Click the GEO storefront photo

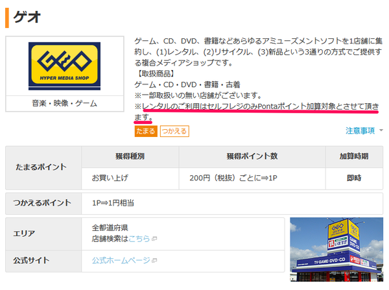pos(336,249)
